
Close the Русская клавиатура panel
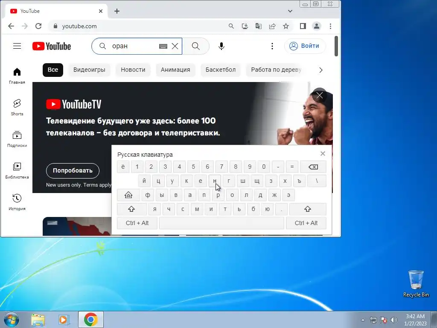(323, 154)
